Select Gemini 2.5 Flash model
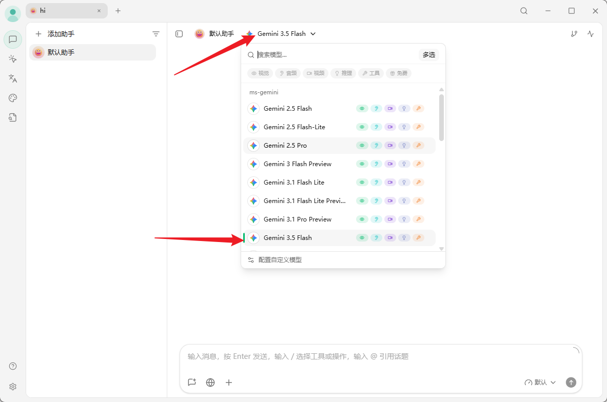 pyautogui.click(x=340, y=109)
